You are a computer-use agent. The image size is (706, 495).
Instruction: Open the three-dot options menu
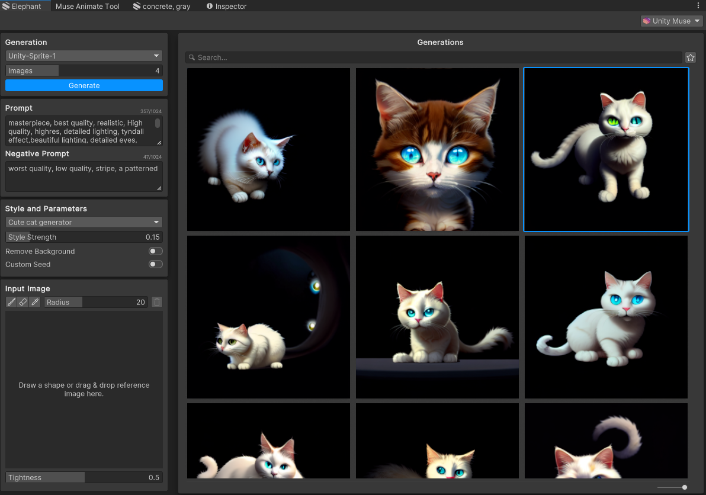pyautogui.click(x=698, y=5)
